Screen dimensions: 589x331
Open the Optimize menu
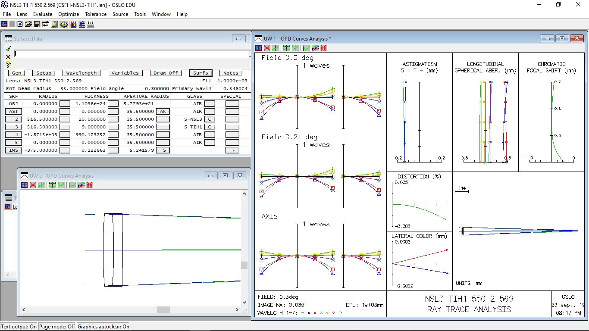click(69, 14)
